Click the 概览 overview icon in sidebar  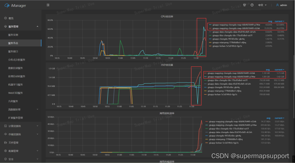(x=5, y=18)
